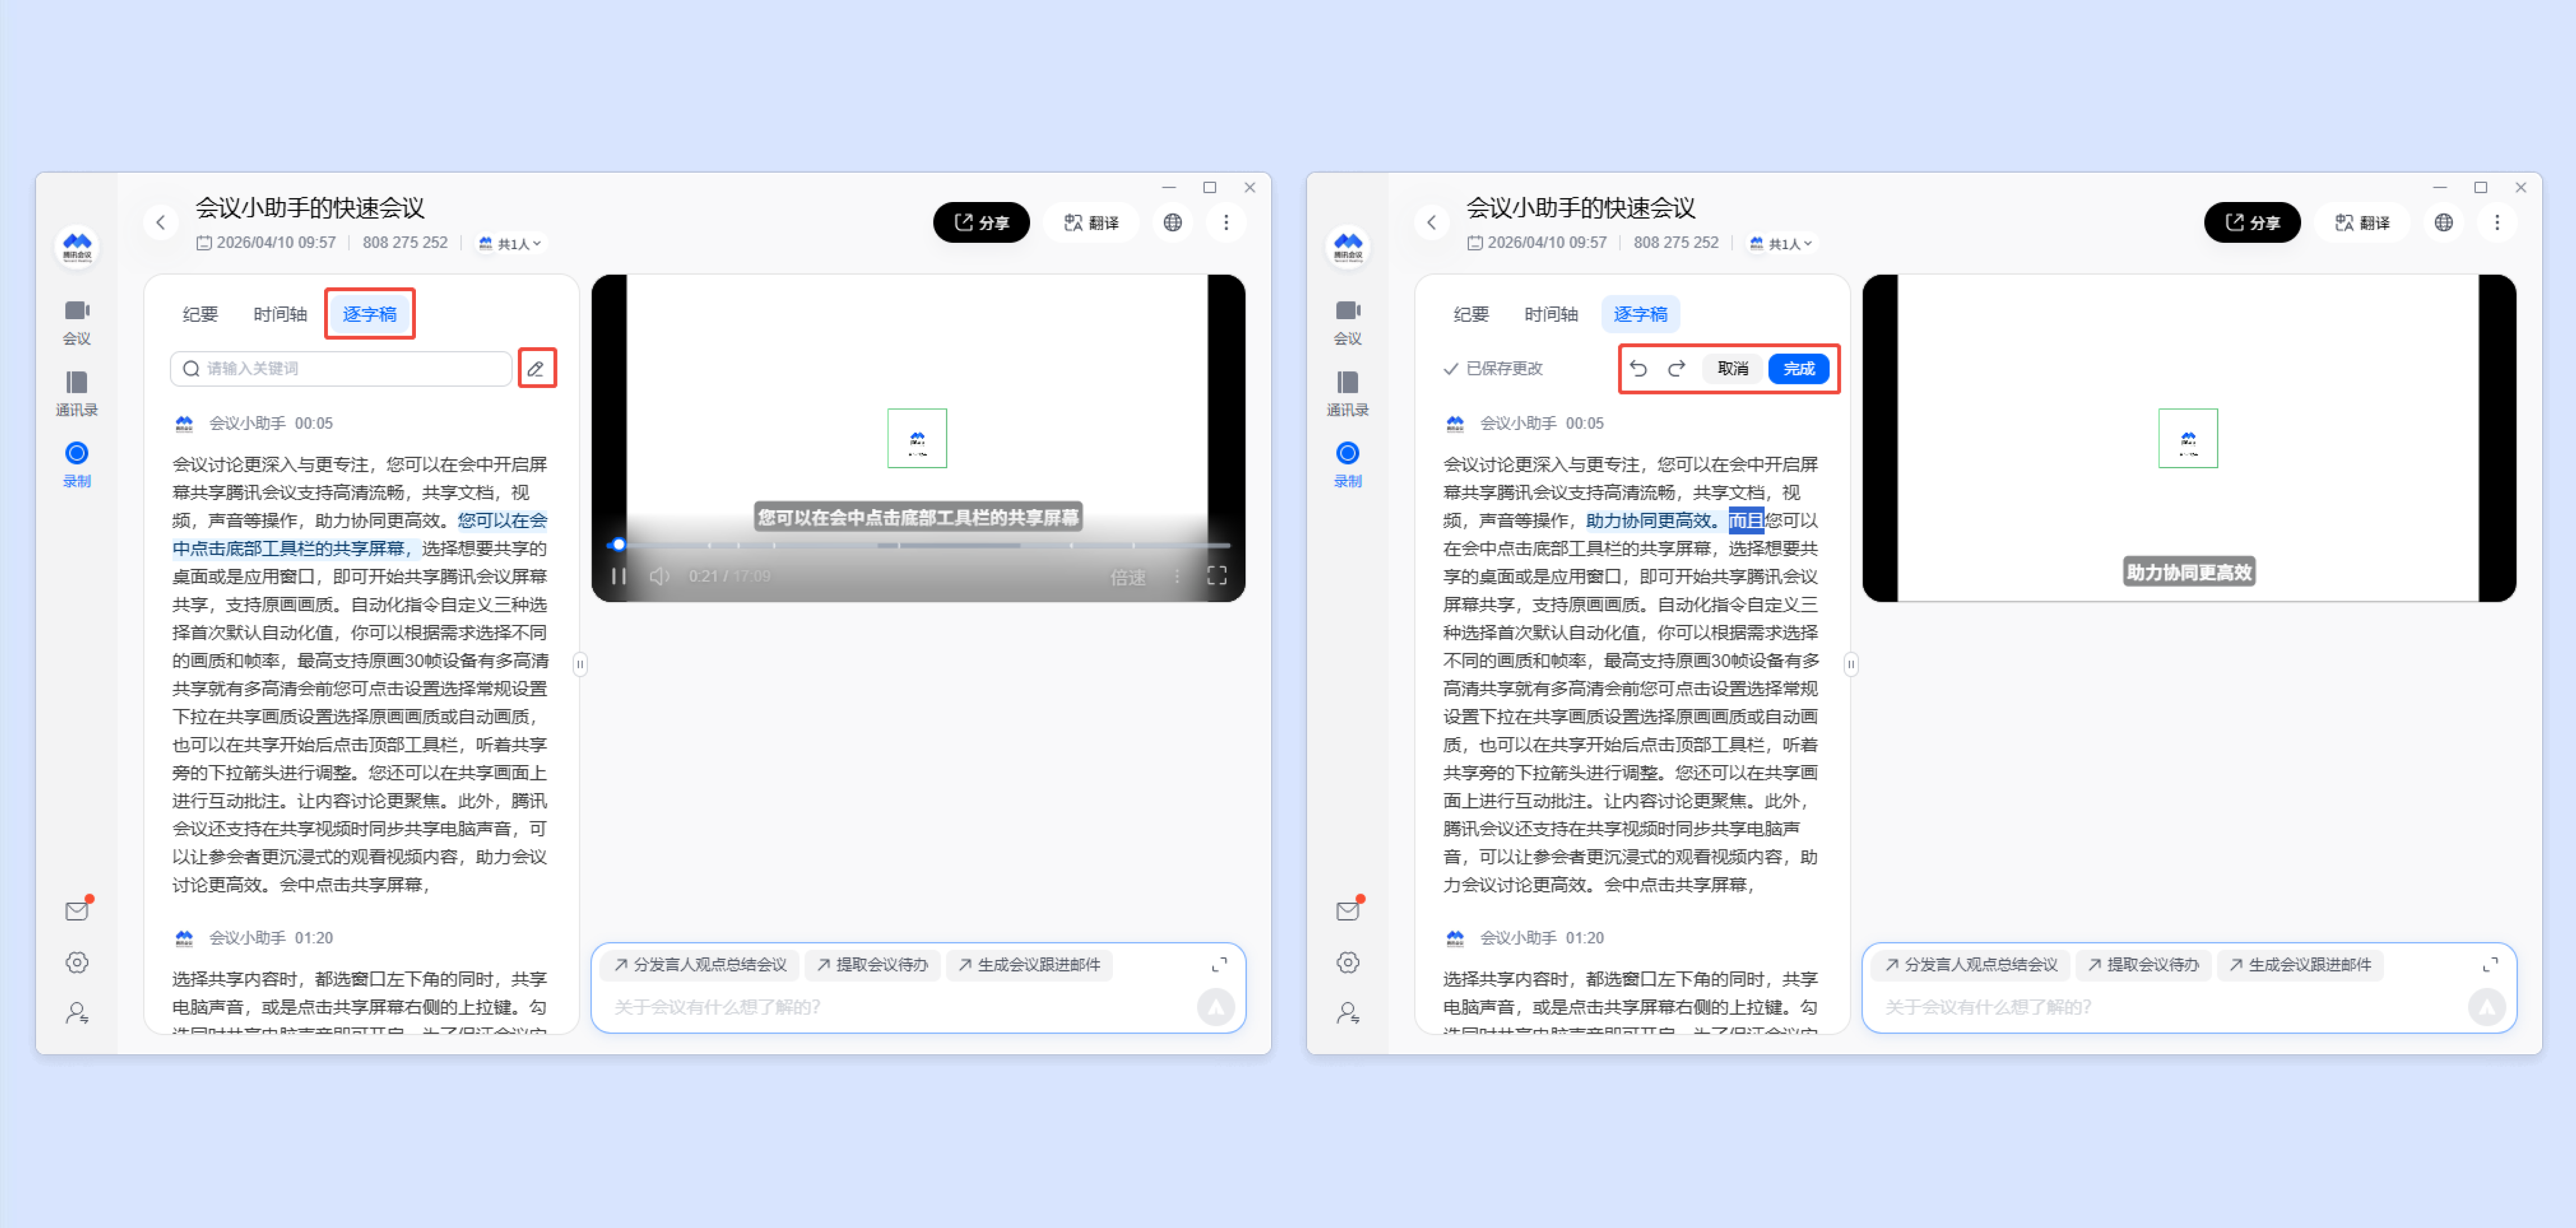Open 通讯录 contacts in right window sidebar
The image size is (2576, 1228).
(1347, 393)
